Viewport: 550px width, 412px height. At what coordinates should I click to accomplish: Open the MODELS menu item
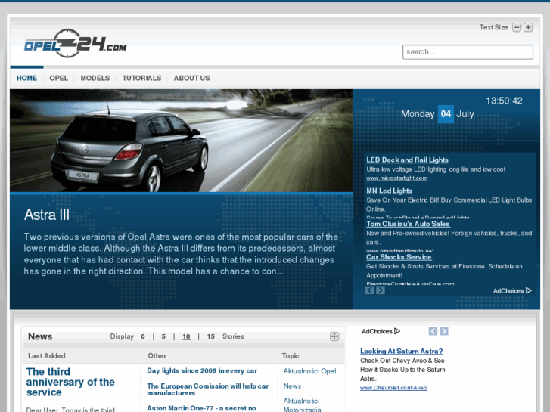click(x=95, y=78)
